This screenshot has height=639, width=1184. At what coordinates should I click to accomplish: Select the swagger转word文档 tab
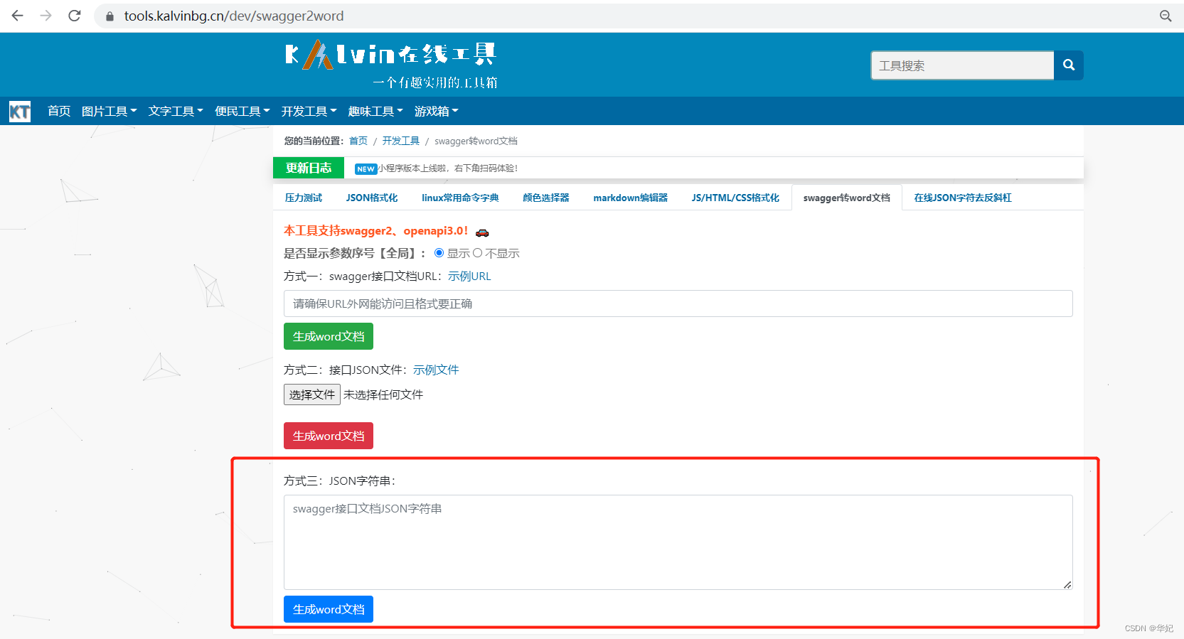847,198
